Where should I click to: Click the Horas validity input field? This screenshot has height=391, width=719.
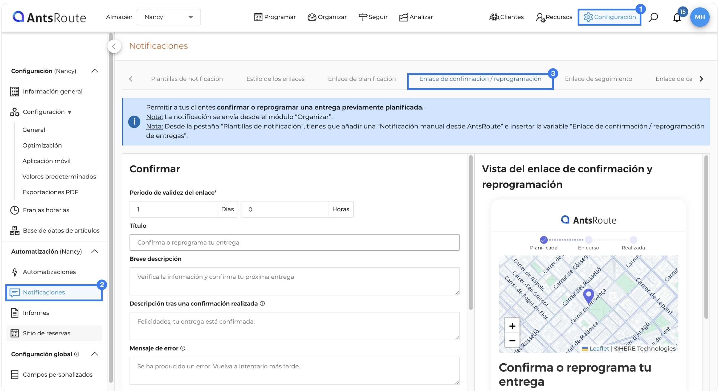click(x=284, y=209)
